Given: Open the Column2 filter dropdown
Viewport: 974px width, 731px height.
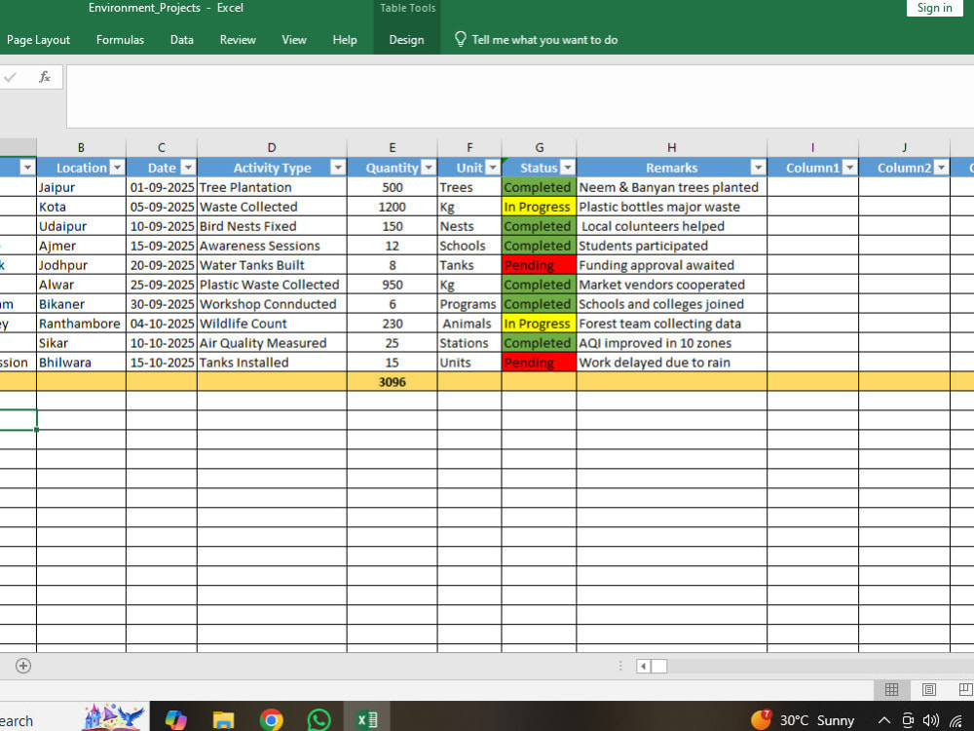Looking at the screenshot, I should [x=941, y=168].
